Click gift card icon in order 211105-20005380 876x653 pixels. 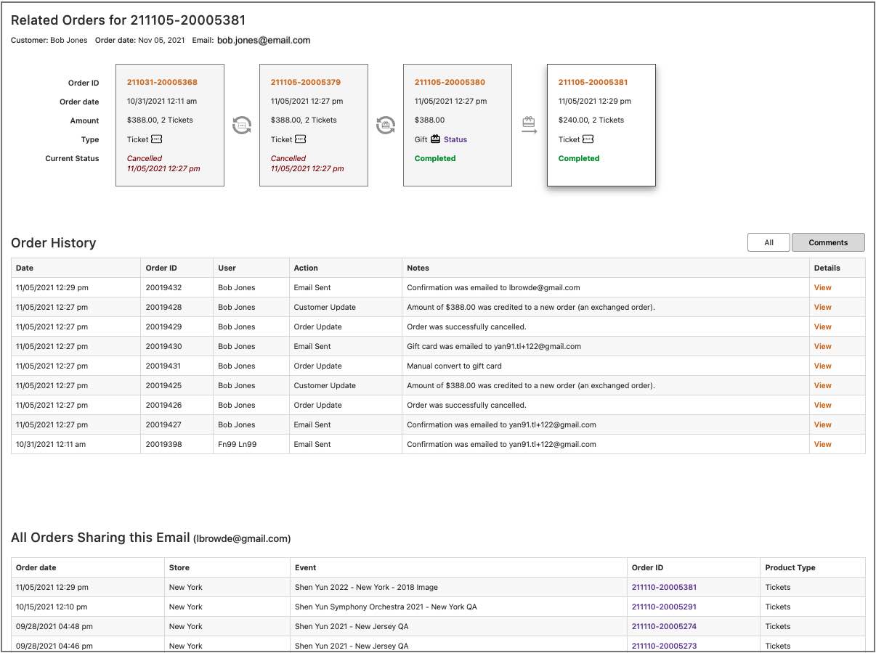436,139
